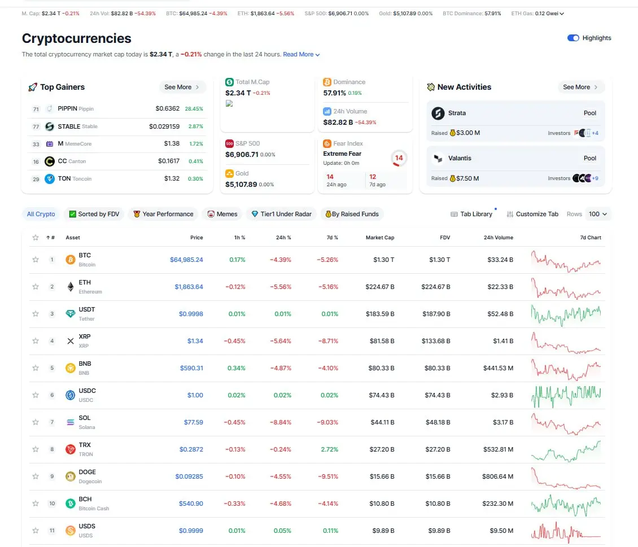Star SOL as a favorite
The height and width of the screenshot is (547, 638).
(36, 422)
